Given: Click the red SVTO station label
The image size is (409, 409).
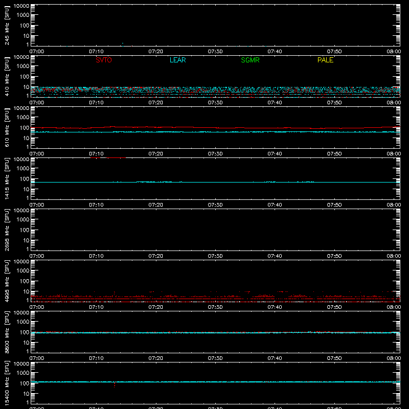Looking at the screenshot, I should 104,60.
